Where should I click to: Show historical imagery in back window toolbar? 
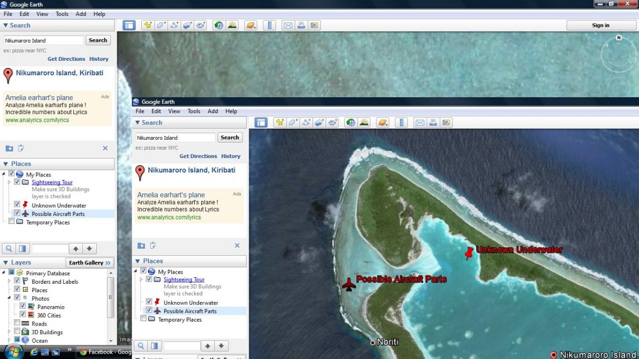click(219, 25)
